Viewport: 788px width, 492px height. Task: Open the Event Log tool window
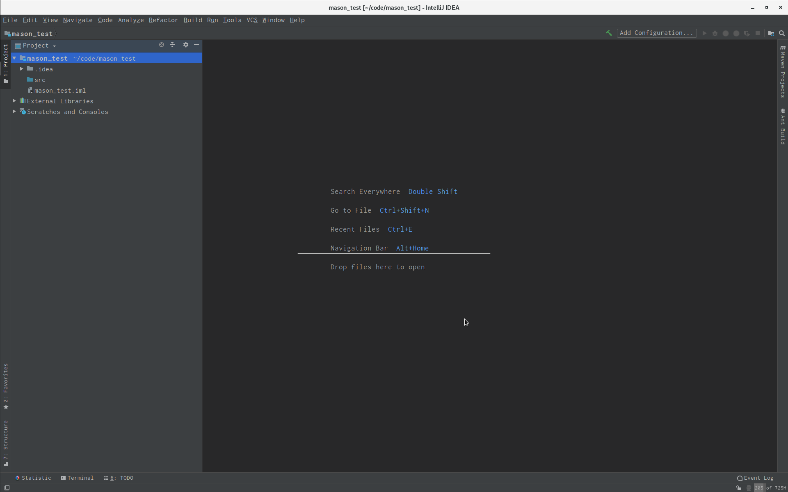755,478
